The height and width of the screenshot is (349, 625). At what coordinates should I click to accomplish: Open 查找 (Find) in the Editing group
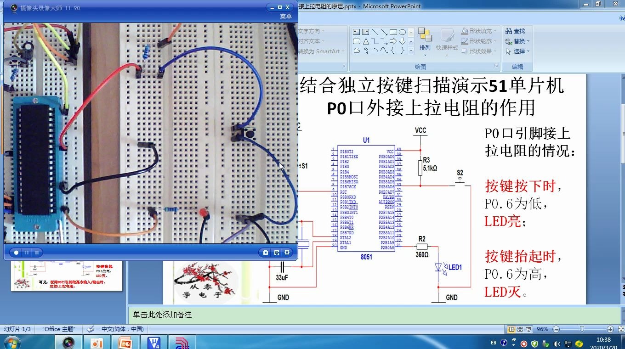tap(518, 31)
